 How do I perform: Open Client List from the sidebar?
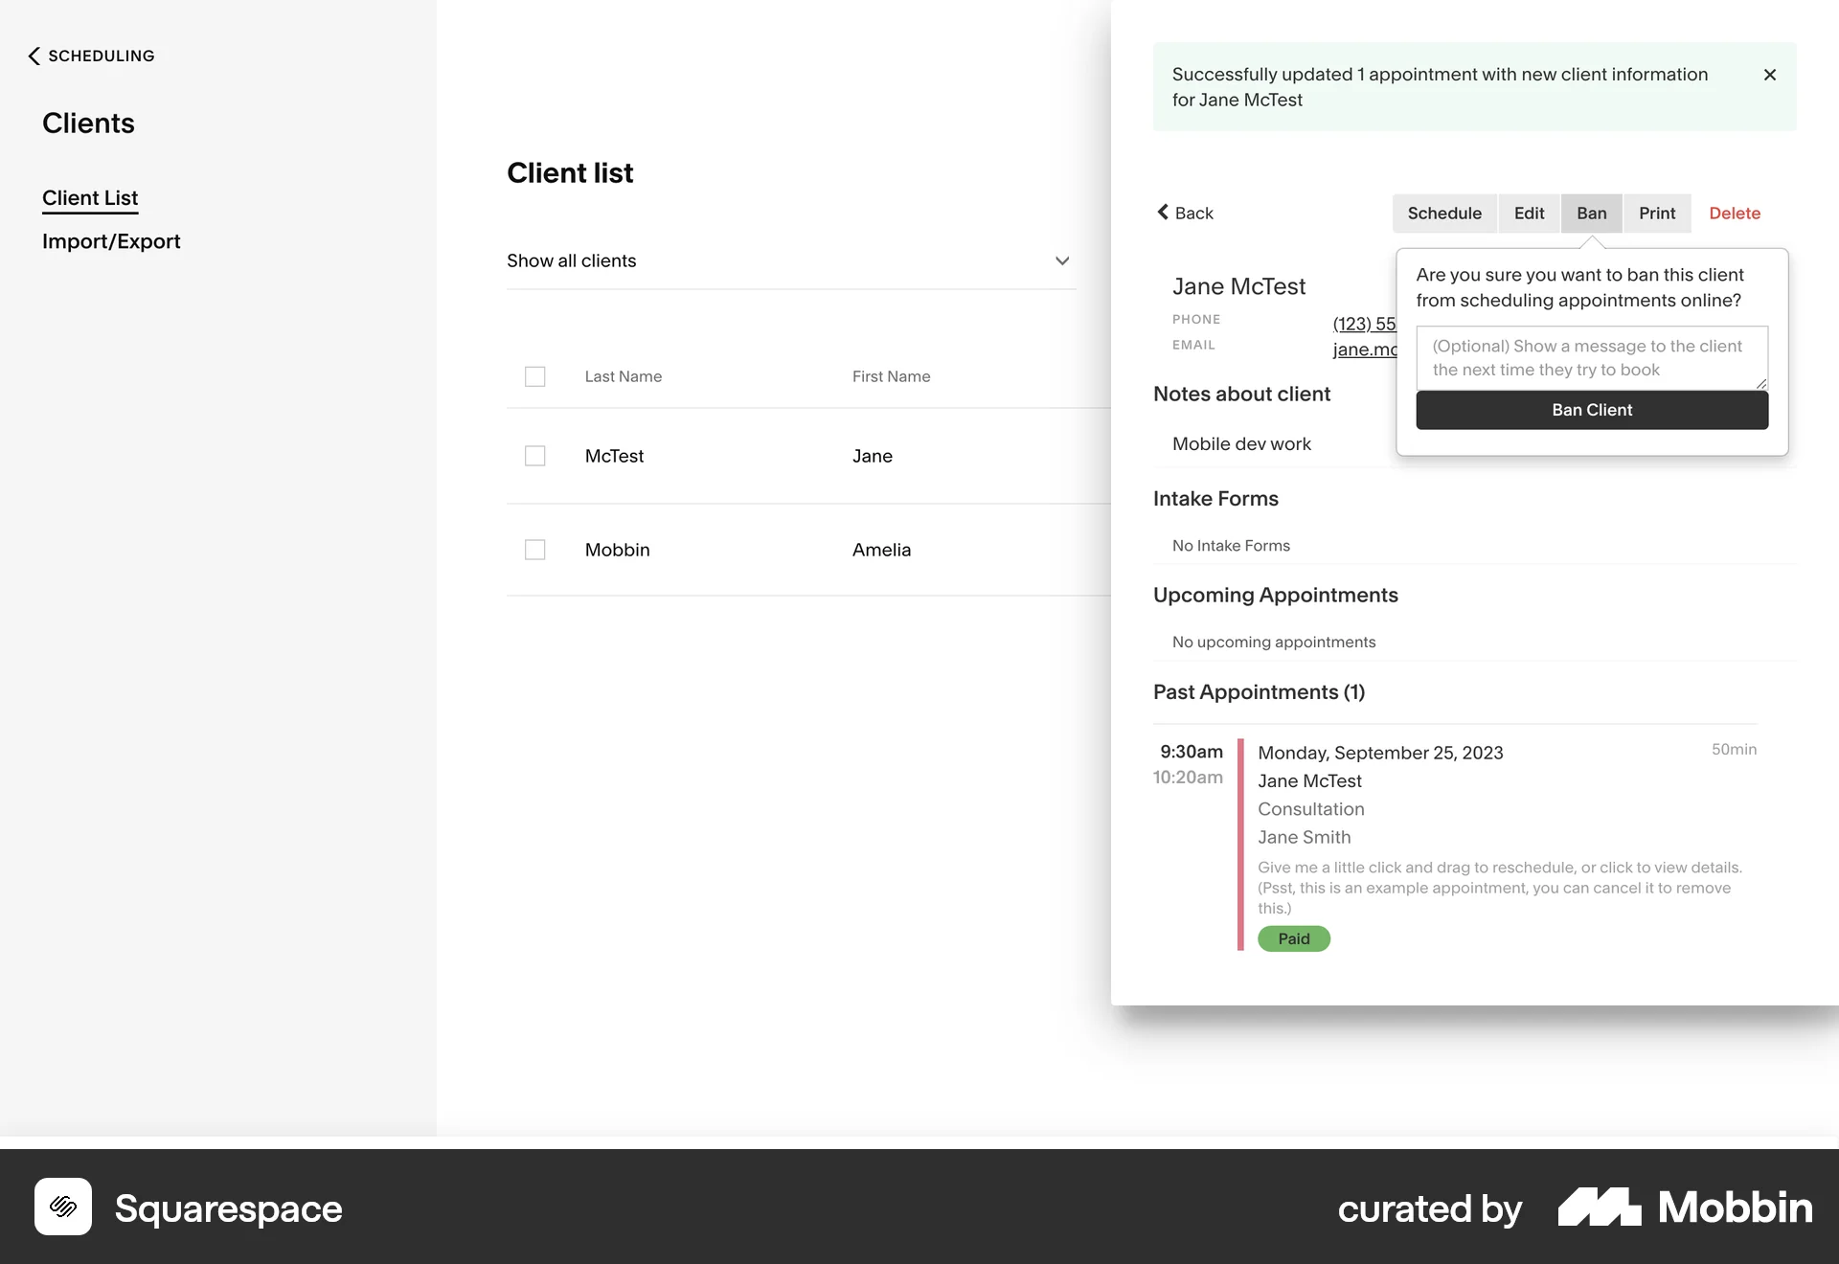coord(90,198)
